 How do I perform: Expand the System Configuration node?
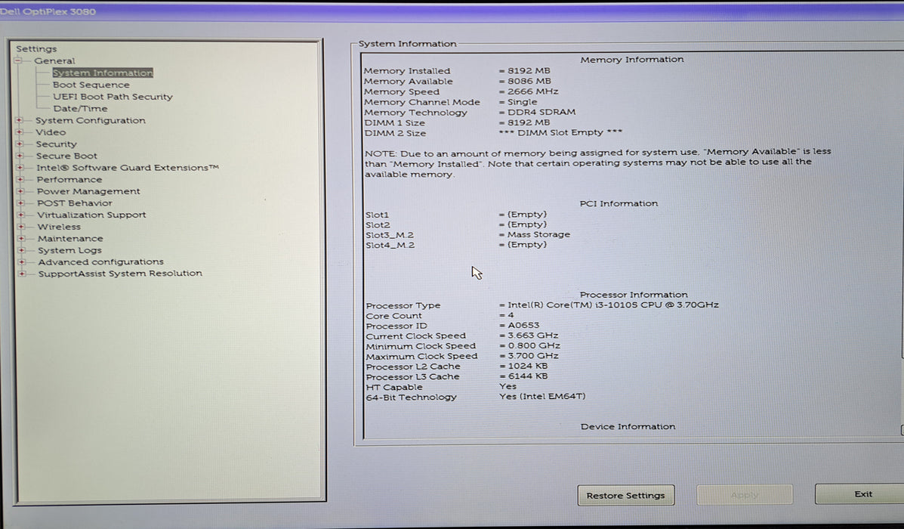click(20, 120)
